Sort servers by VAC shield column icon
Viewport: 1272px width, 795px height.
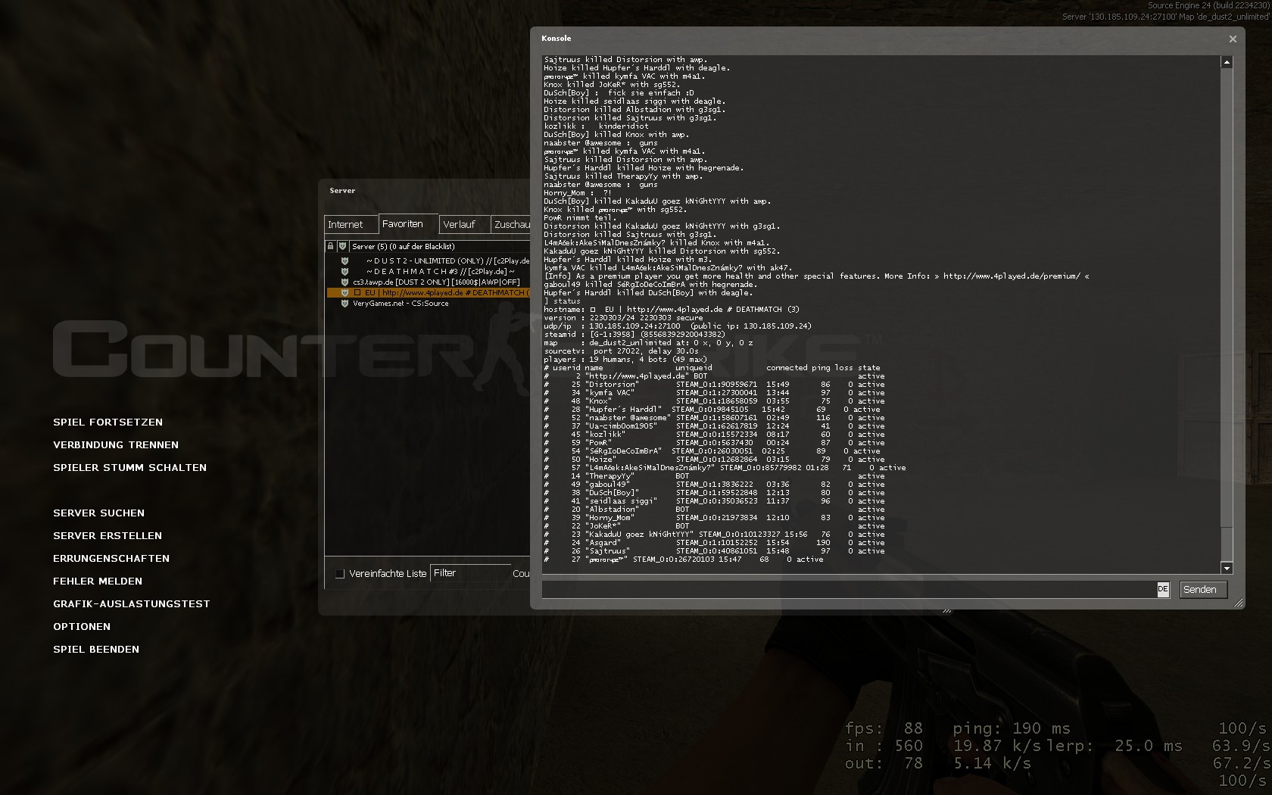pos(342,246)
